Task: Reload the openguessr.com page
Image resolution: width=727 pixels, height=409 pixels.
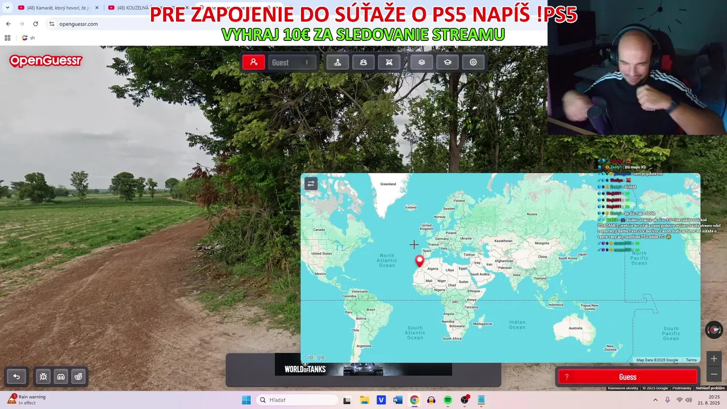Action: tap(36, 24)
